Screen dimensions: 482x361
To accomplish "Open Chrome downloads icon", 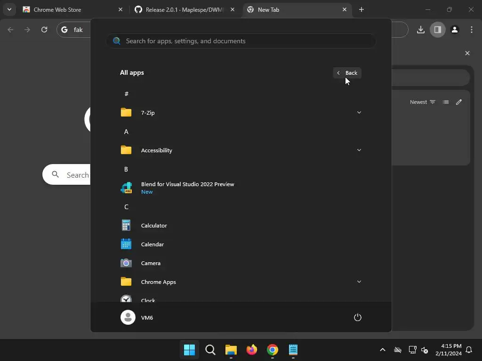I will (420, 30).
